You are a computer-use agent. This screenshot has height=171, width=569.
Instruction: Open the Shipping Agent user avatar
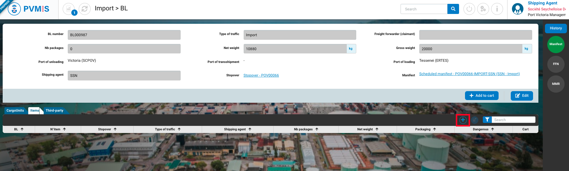[x=517, y=9]
